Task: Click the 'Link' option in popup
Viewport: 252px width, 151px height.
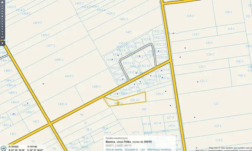Action: tap(143, 149)
